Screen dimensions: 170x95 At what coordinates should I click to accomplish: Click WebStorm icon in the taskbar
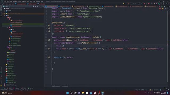pyautogui.click(x=103, y=93)
